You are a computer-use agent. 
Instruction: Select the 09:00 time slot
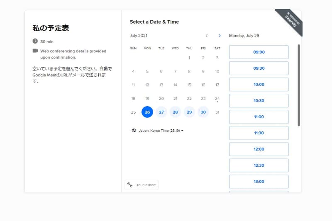[x=259, y=52]
